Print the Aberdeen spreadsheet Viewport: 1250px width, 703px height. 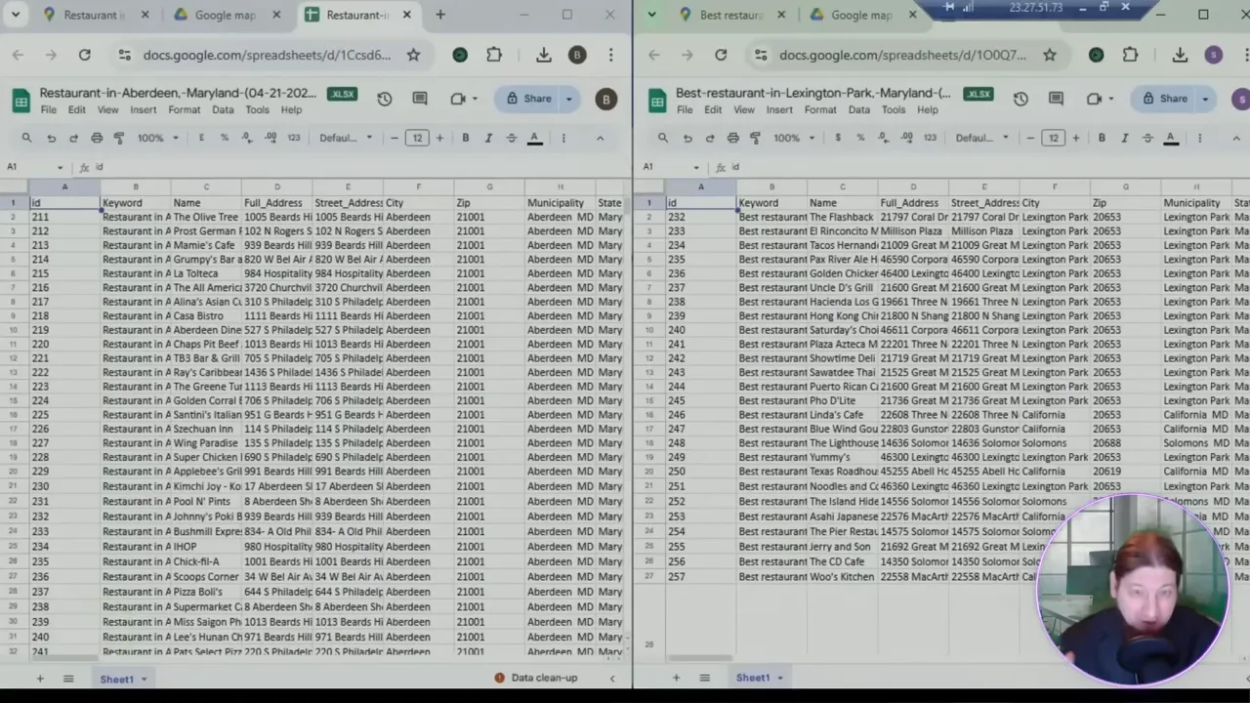point(97,138)
